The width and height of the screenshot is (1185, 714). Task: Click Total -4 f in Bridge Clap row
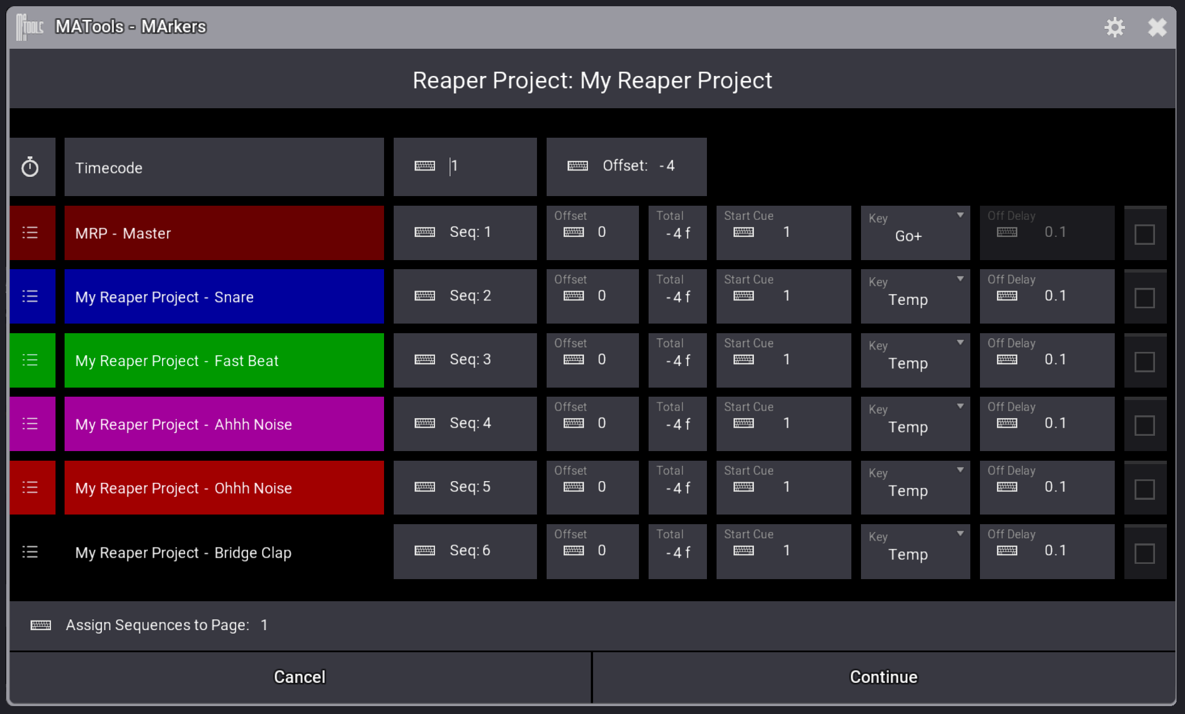(677, 551)
